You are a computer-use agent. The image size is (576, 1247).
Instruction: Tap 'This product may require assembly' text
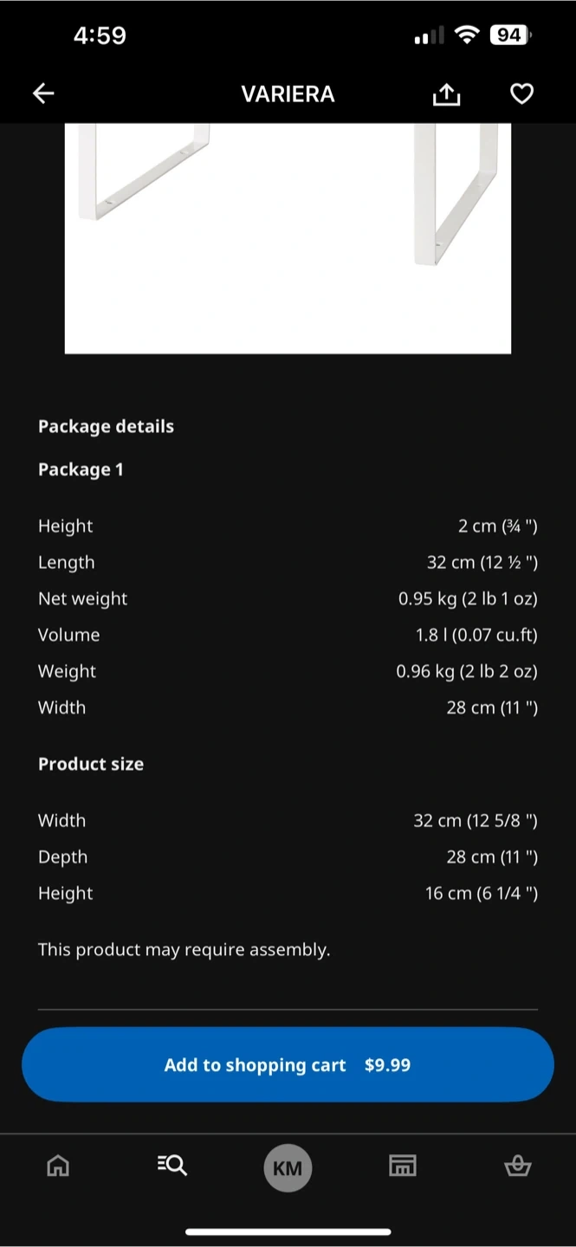(x=184, y=949)
